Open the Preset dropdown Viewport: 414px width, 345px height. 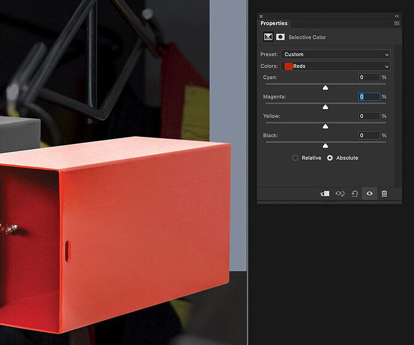pyautogui.click(x=335, y=55)
